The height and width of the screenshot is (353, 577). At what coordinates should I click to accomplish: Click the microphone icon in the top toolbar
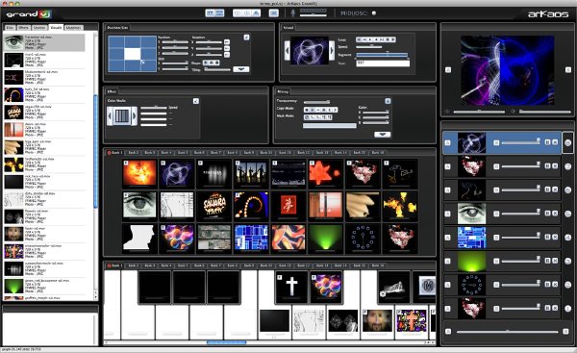293,13
